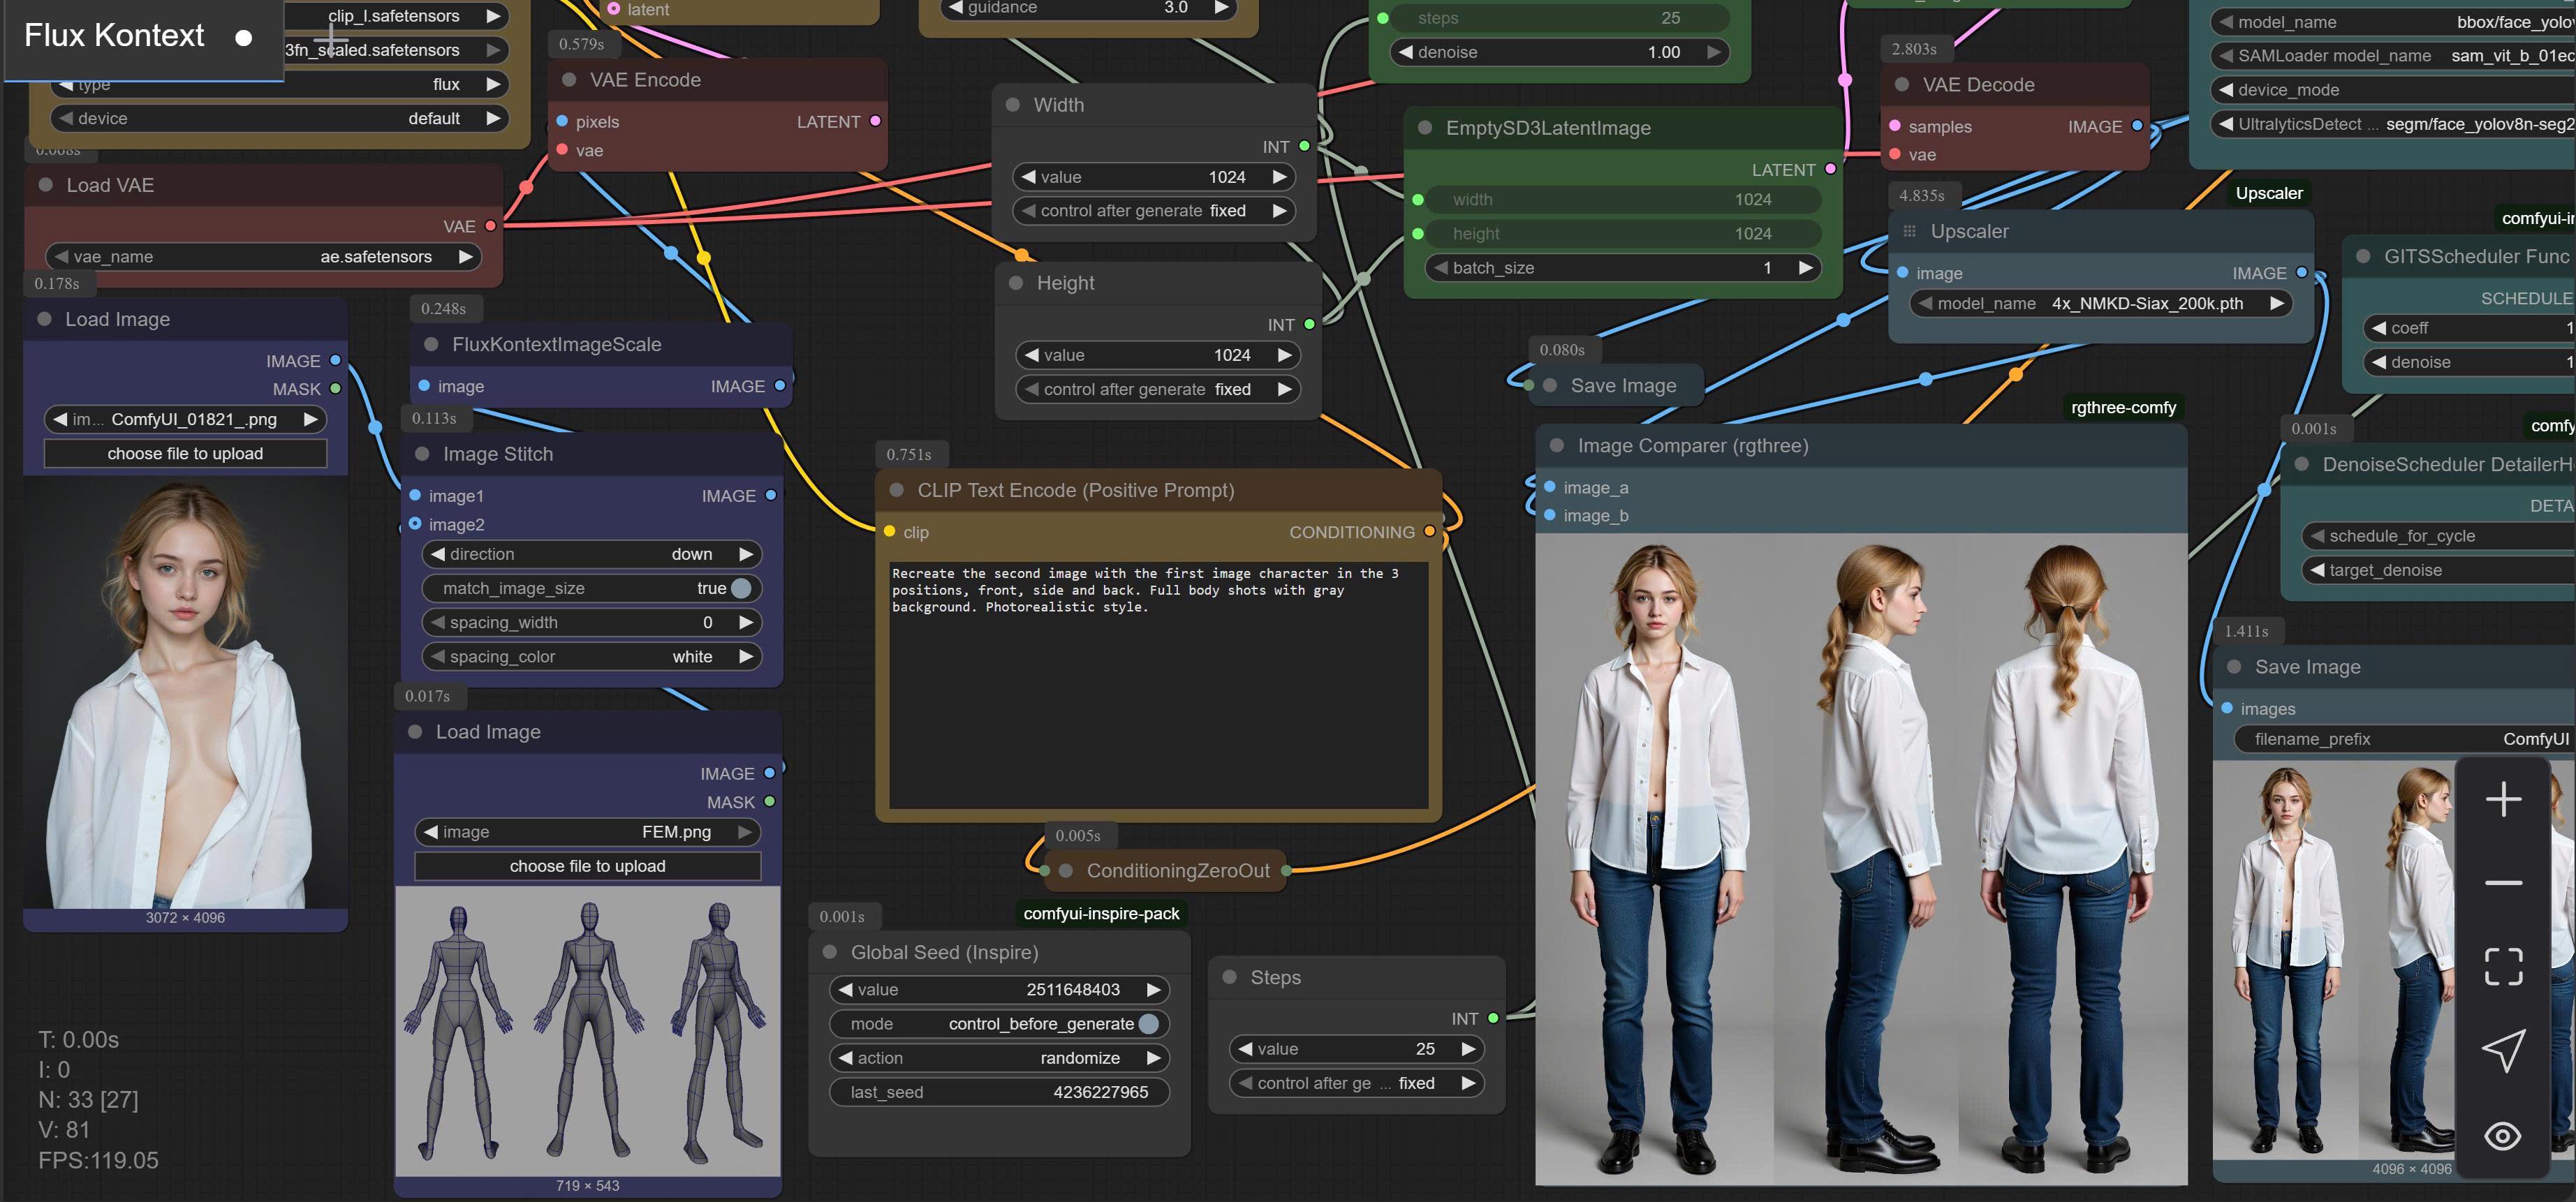Collapse the Load VAE node via its dot
The image size is (2576, 1202).
tap(45, 185)
